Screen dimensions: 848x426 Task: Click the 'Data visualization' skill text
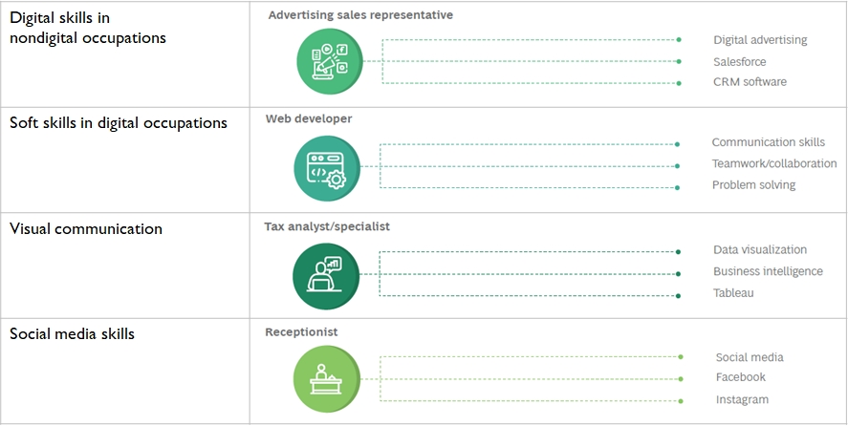(x=760, y=249)
